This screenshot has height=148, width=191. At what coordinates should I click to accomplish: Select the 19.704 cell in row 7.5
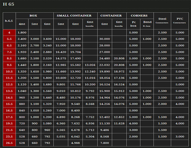click(x=75, y=52)
